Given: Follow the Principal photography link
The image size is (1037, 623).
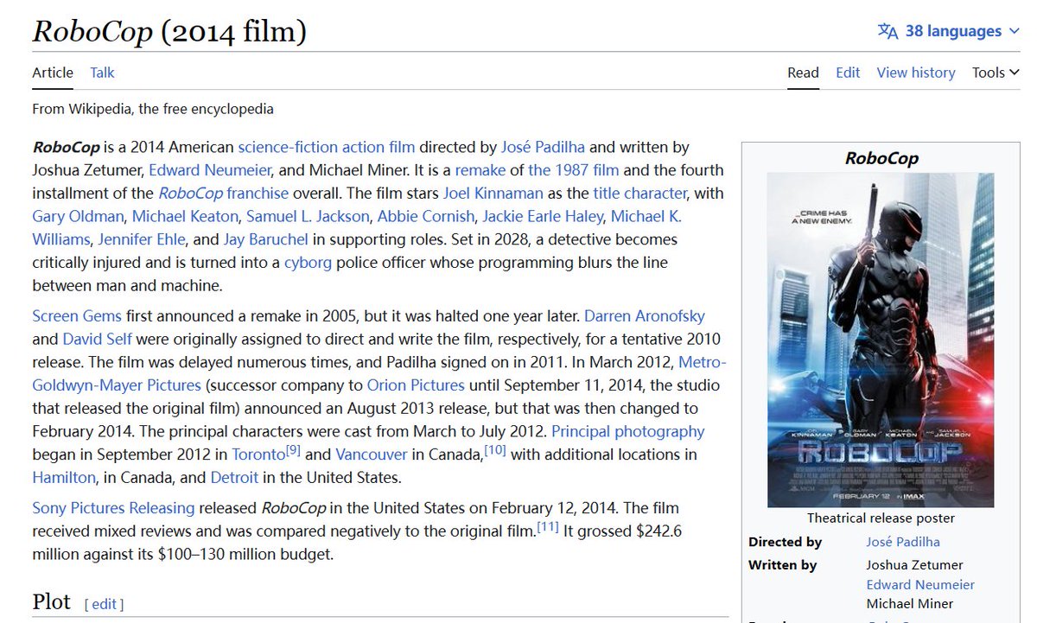Looking at the screenshot, I should click(628, 430).
